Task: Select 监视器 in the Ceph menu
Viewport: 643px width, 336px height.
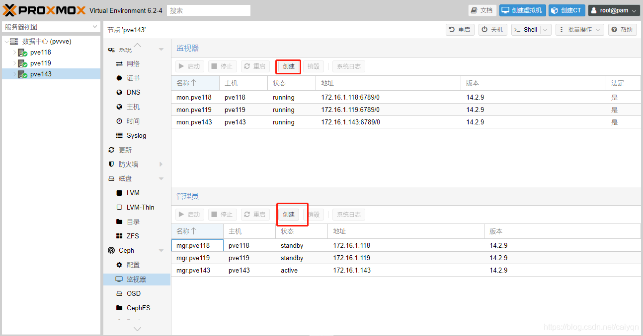Action: pos(137,280)
